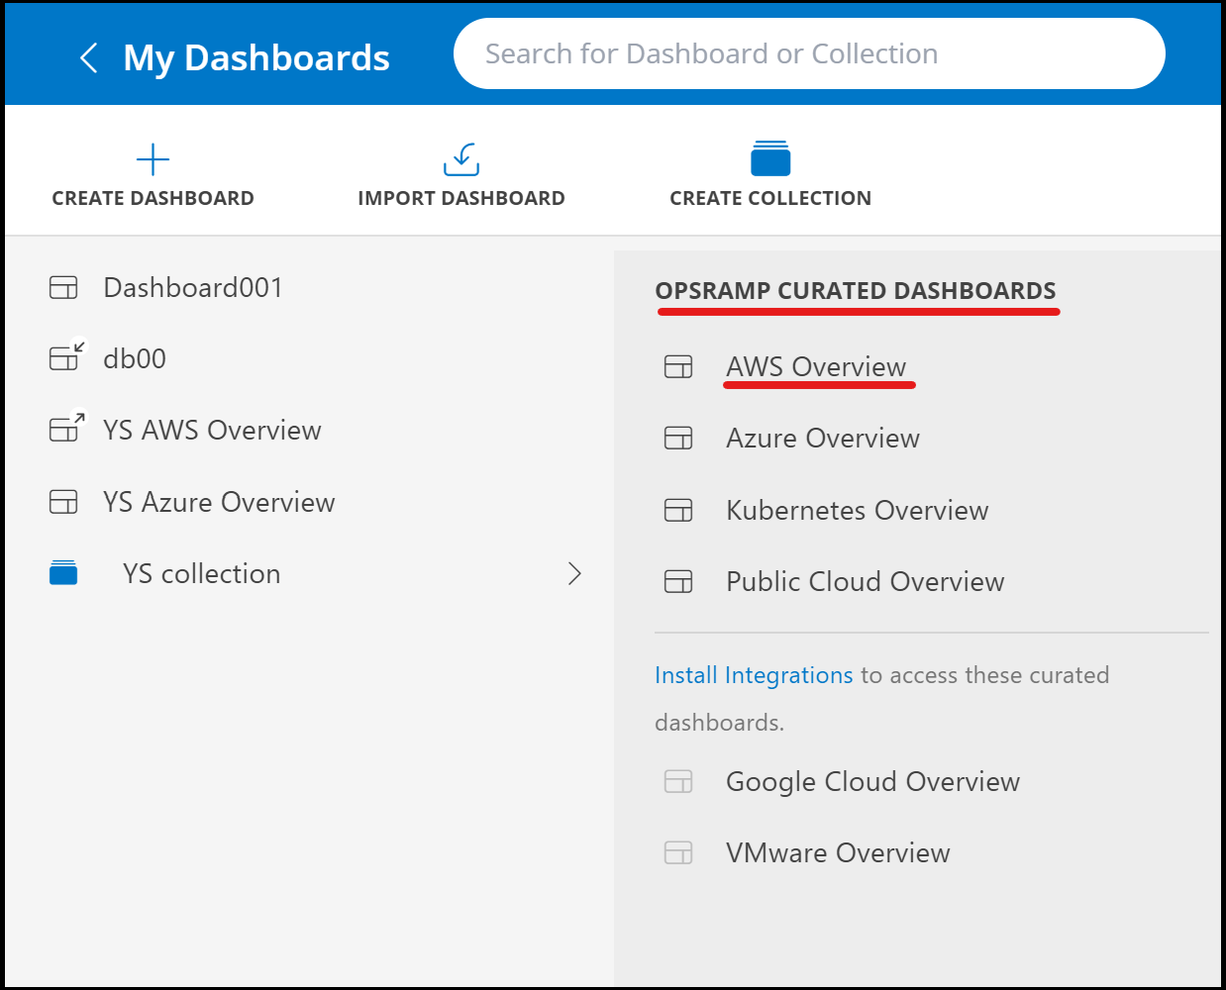Click the imported dashboard icon beside db00
This screenshot has width=1226, height=990.
pos(66,356)
